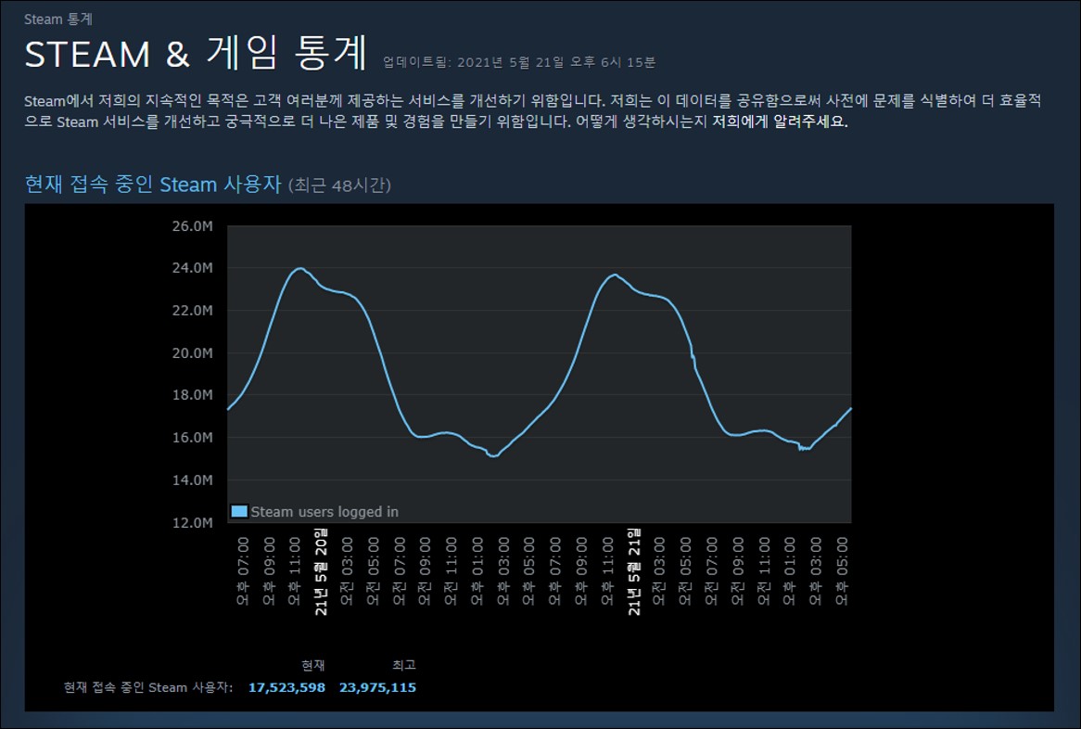This screenshot has height=729, width=1081.
Task: Click the '현재' column header
Action: pos(313,666)
